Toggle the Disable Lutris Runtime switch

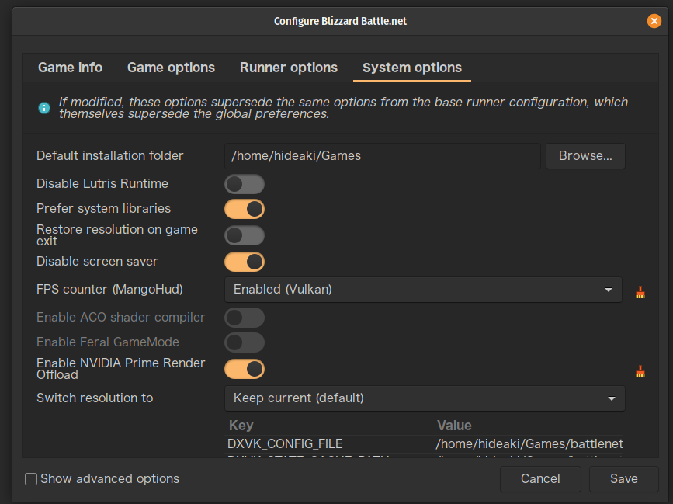pyautogui.click(x=245, y=184)
